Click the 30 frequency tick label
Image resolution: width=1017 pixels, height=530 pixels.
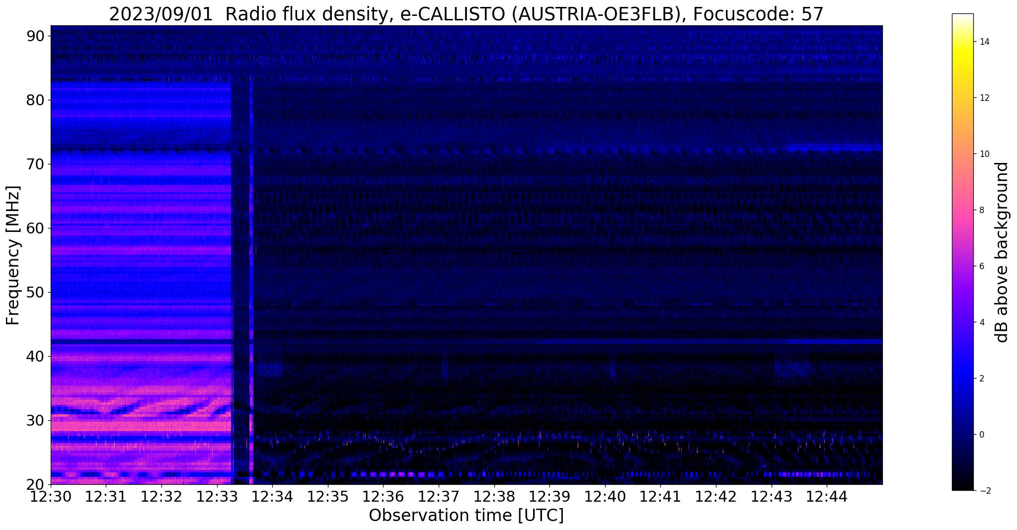point(36,421)
